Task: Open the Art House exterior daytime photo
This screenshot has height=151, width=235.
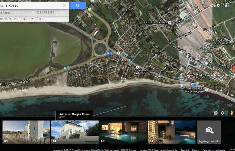Action: [75, 132]
